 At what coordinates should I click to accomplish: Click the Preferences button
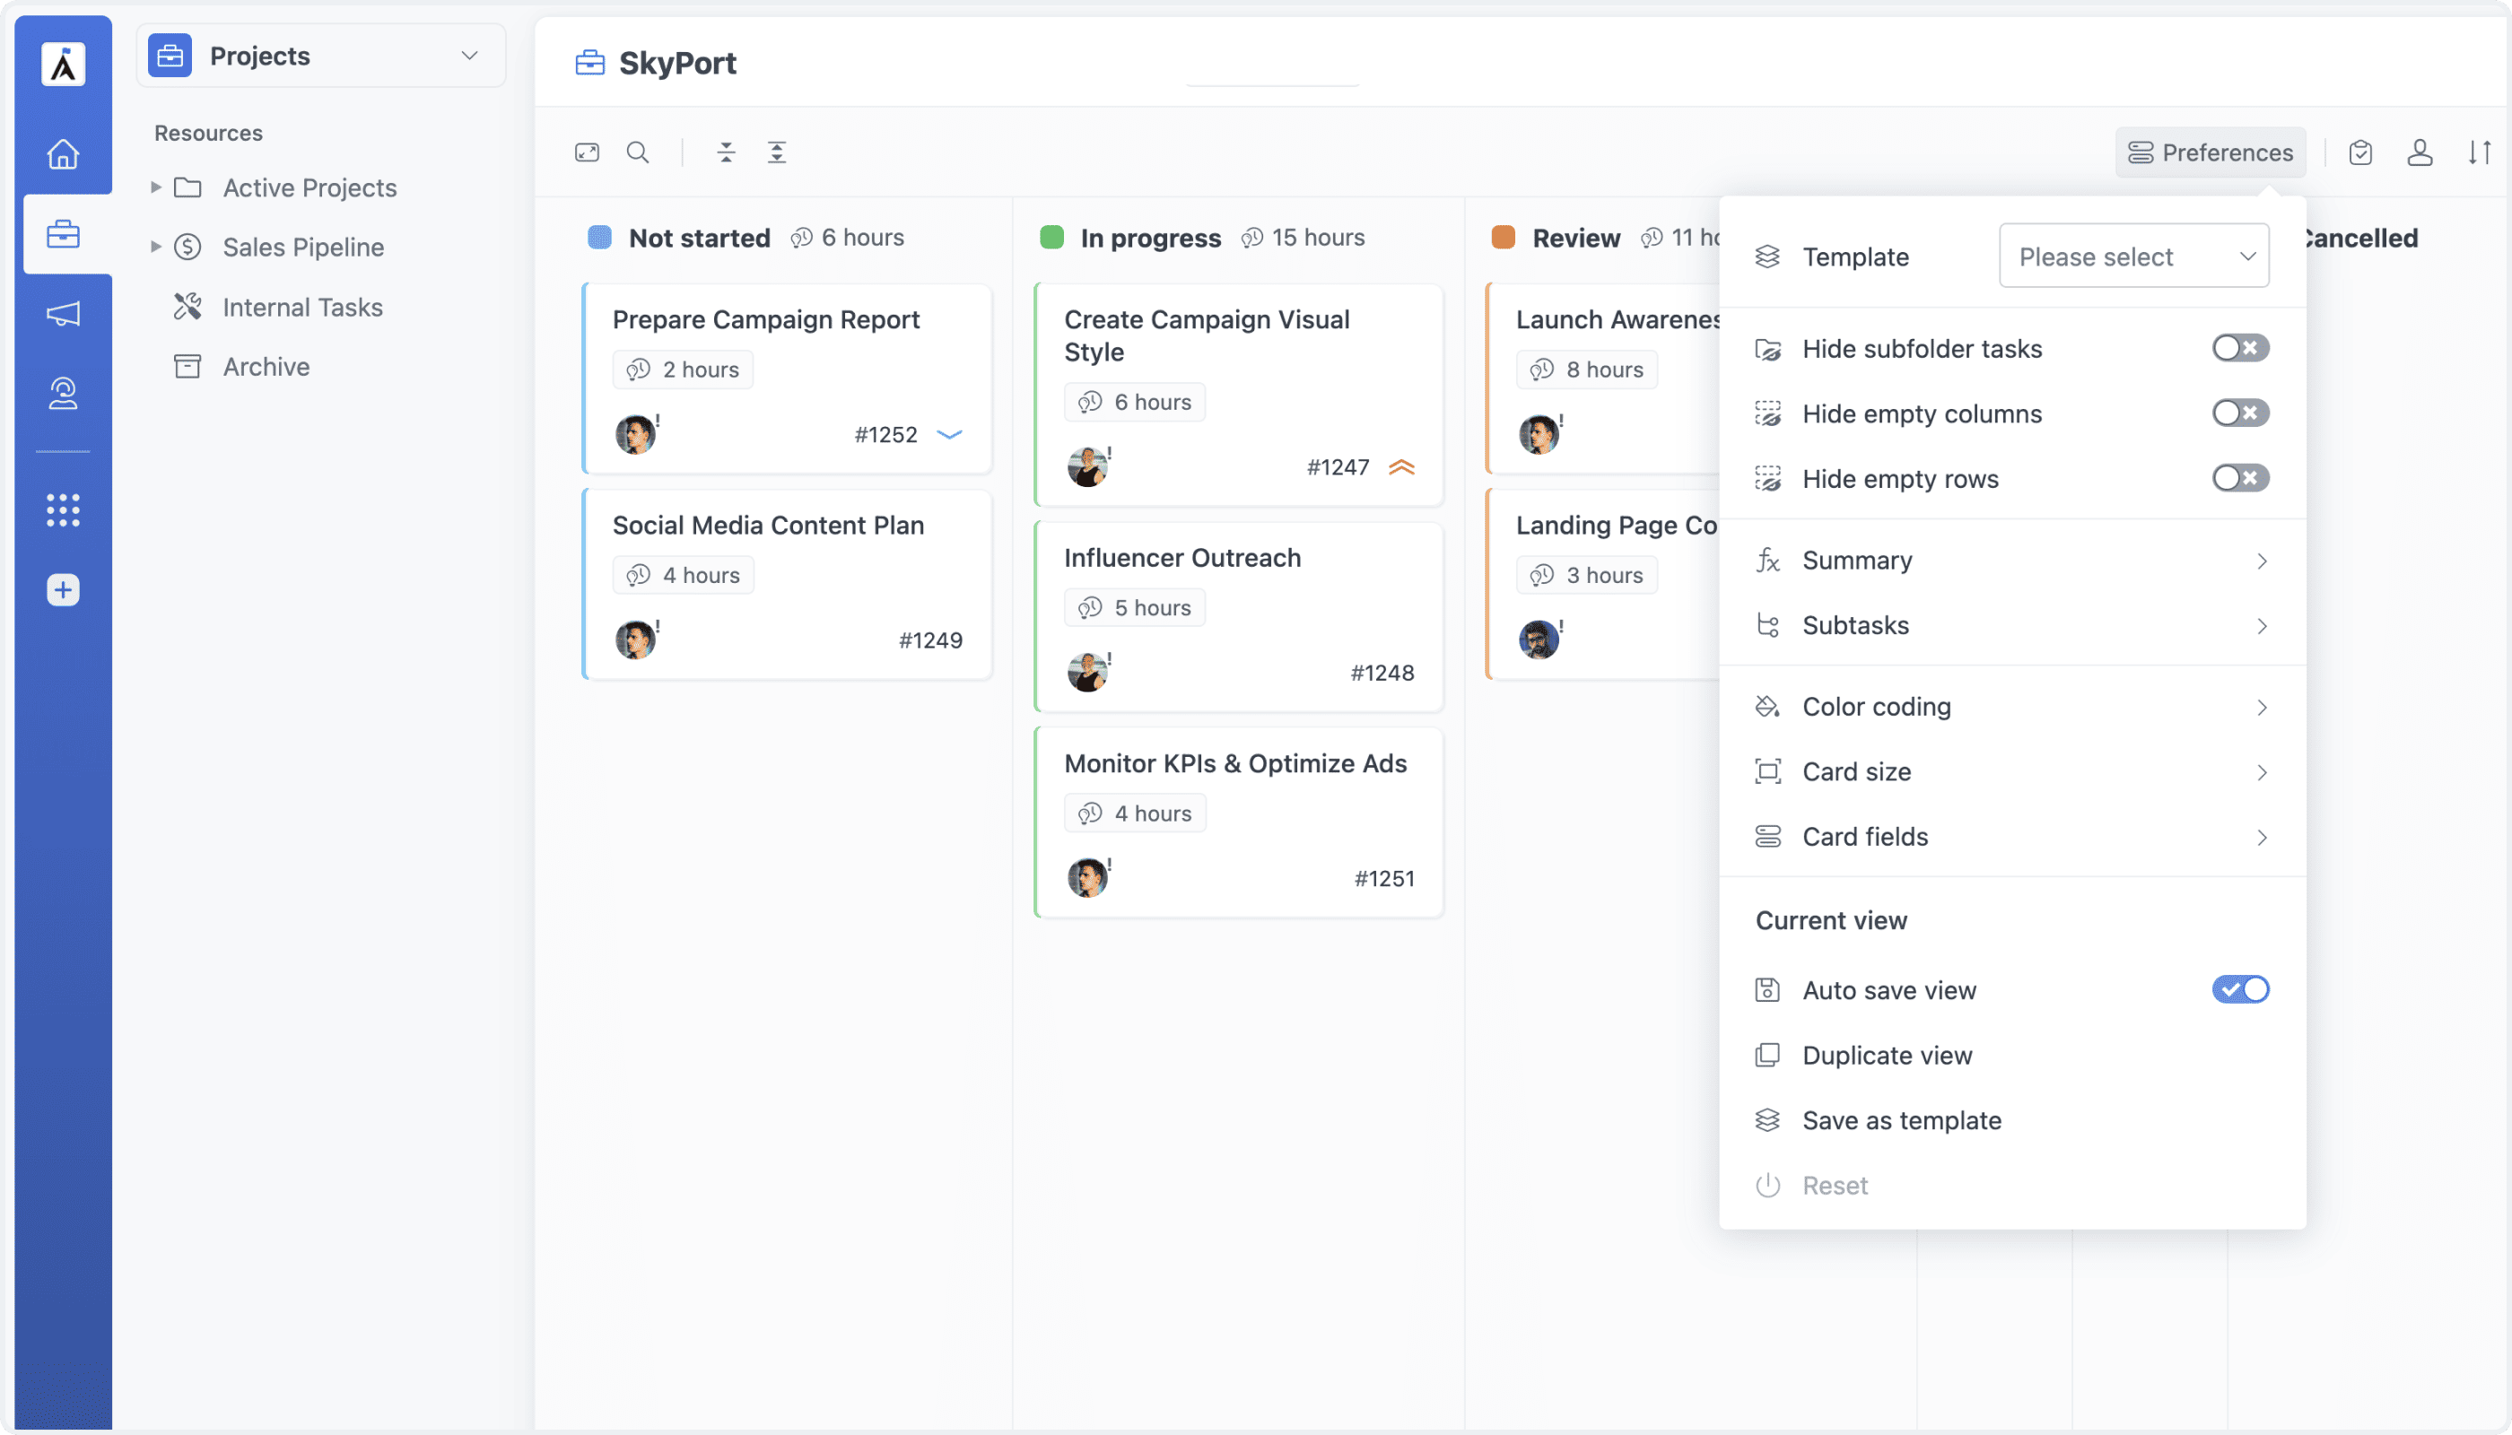(2211, 152)
